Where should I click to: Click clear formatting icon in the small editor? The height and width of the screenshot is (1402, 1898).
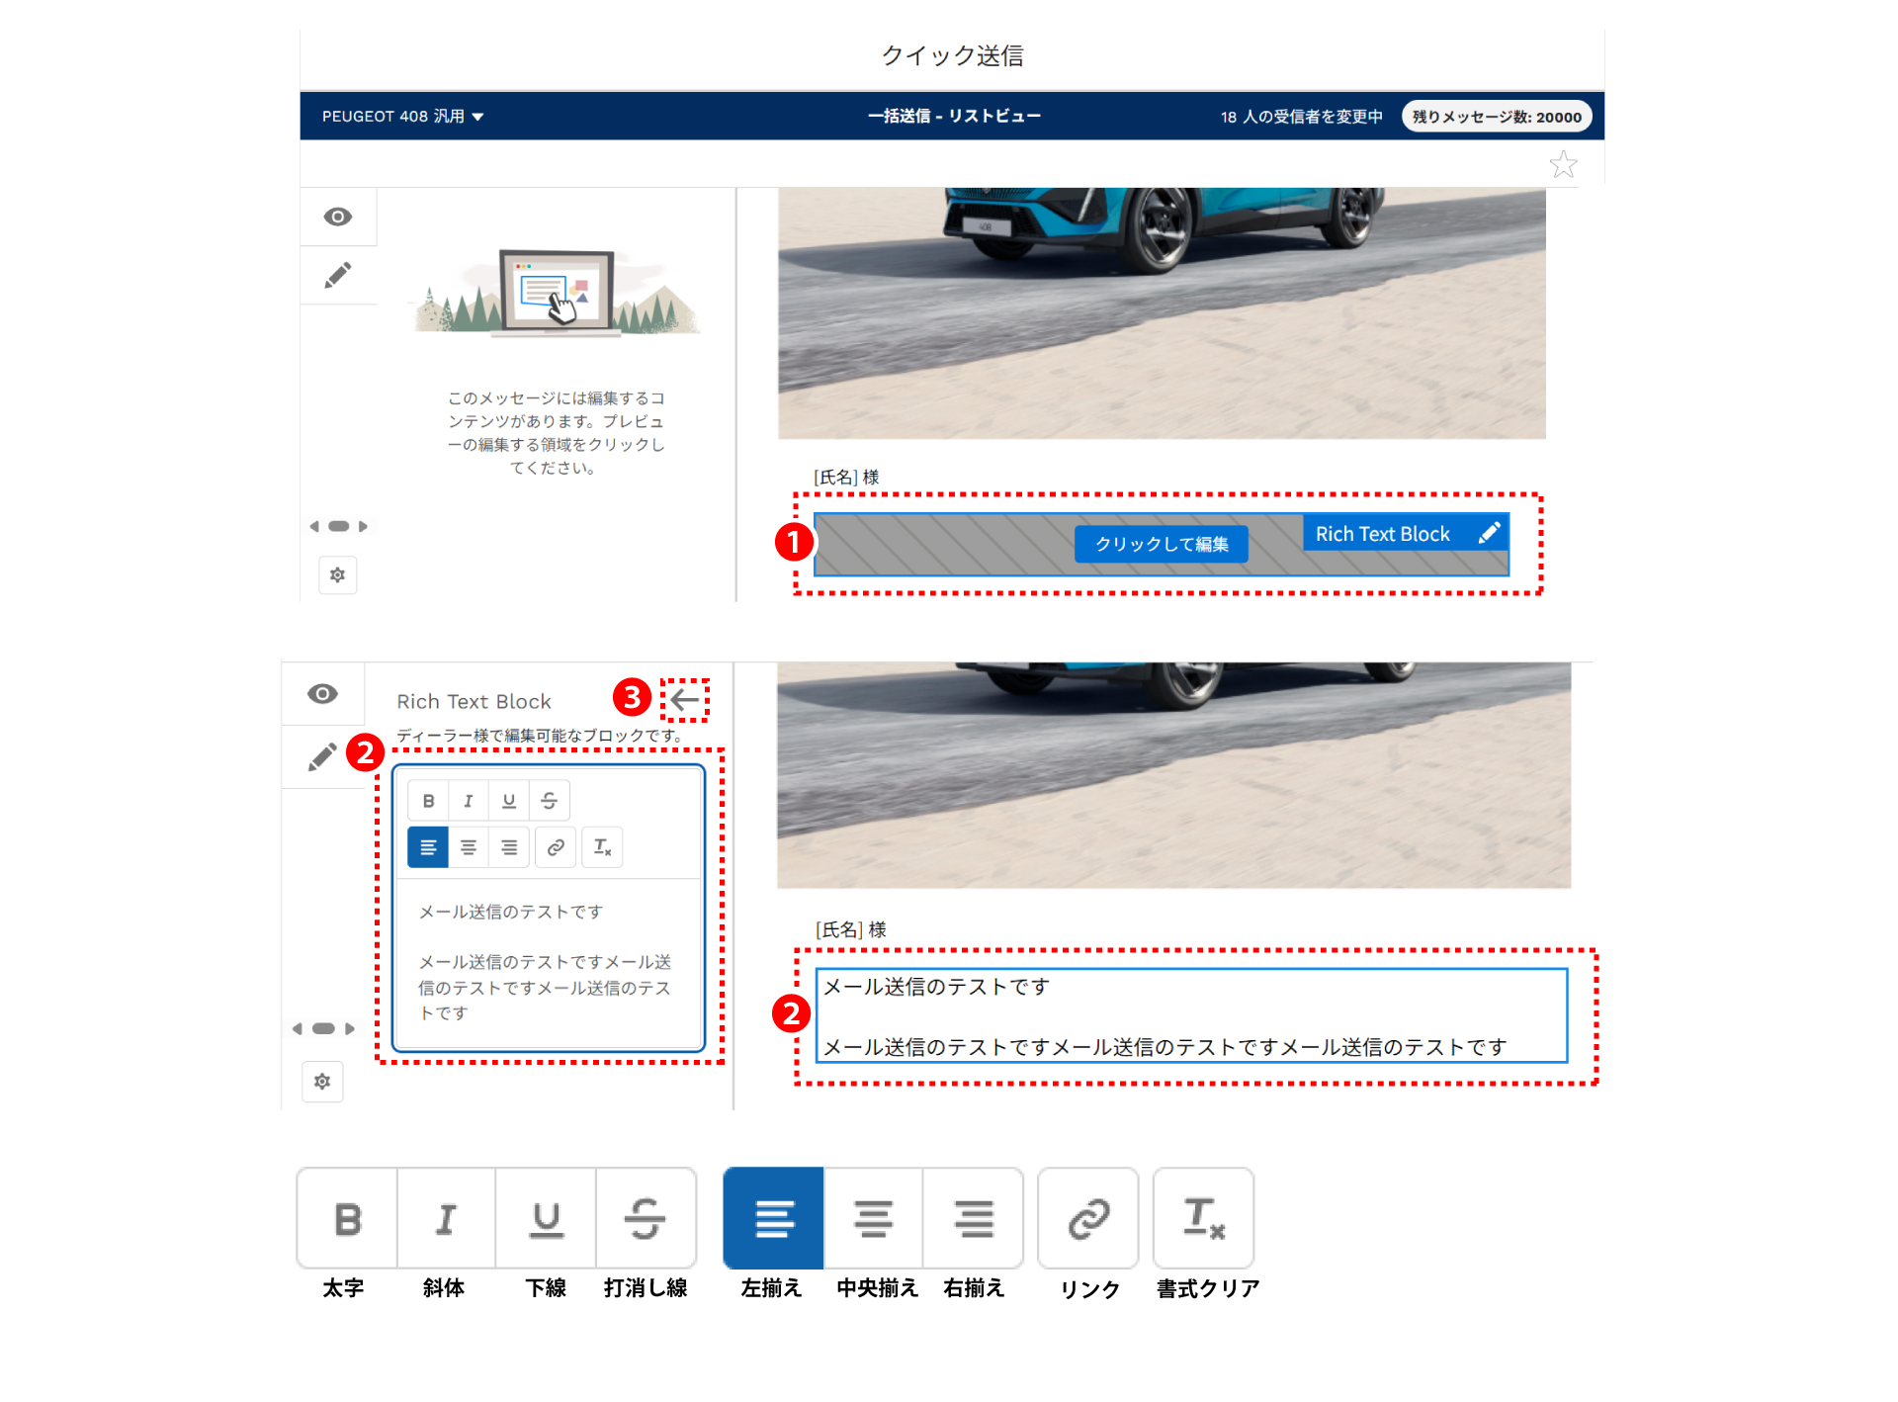tap(602, 847)
